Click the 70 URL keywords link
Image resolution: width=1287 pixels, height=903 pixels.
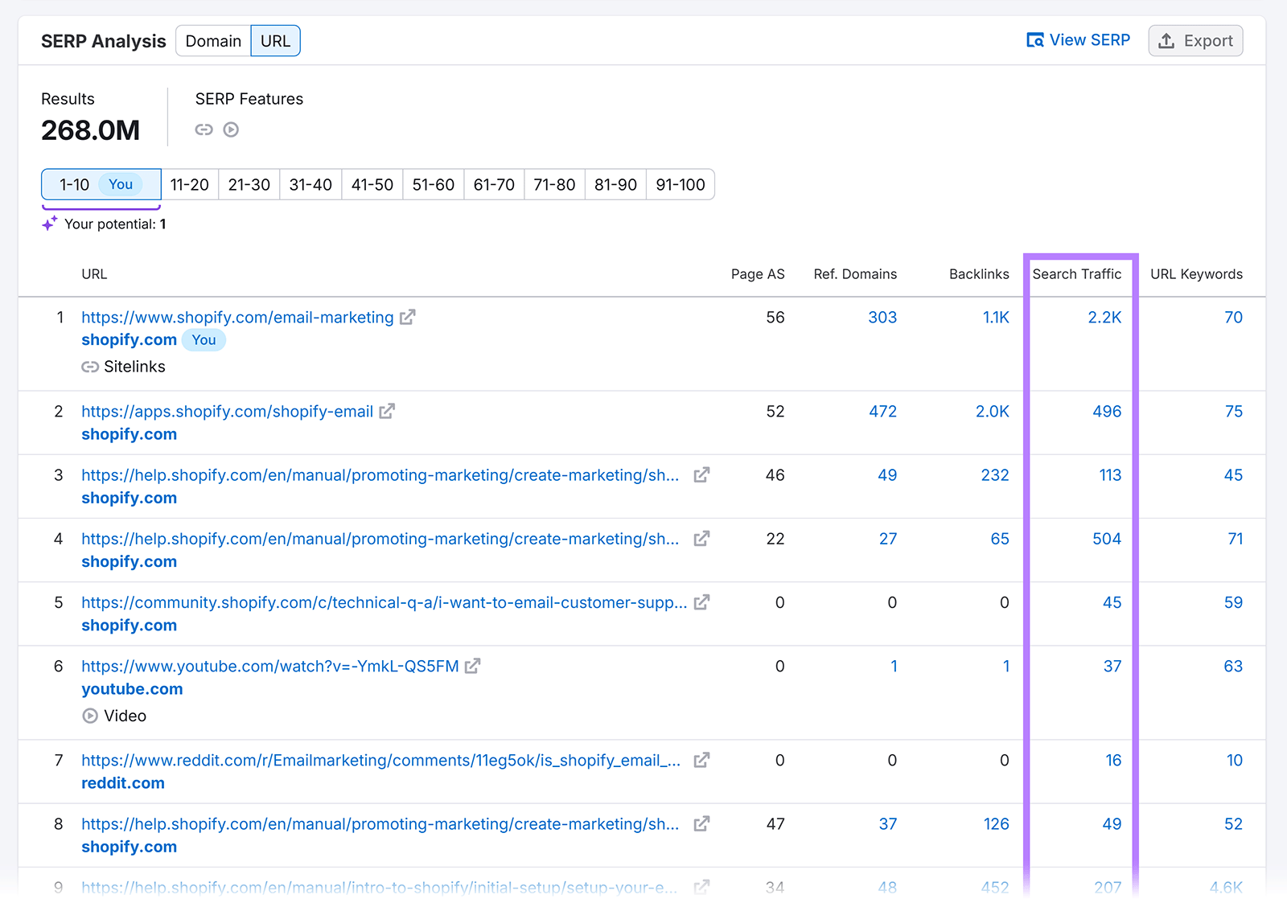click(1234, 317)
